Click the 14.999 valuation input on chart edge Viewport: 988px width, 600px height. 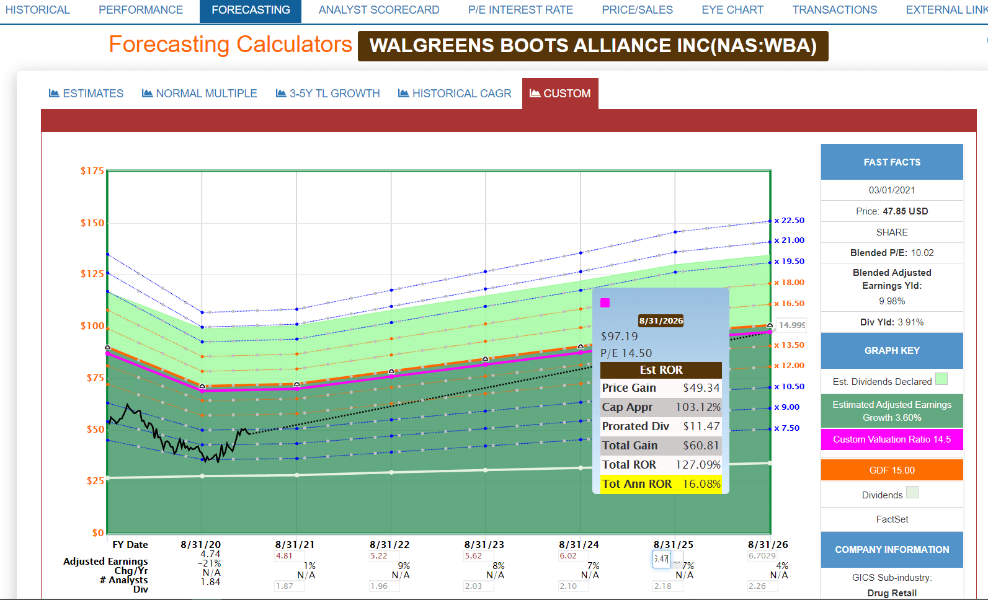[x=791, y=325]
